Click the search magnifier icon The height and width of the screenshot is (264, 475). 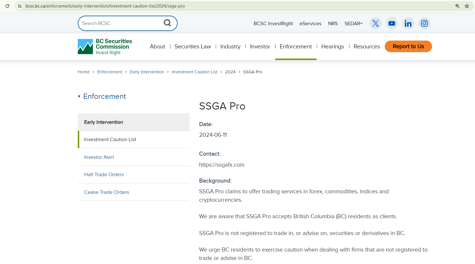click(x=167, y=23)
